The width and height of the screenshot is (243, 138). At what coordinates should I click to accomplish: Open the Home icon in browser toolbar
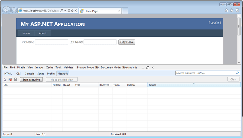[x=227, y=10]
